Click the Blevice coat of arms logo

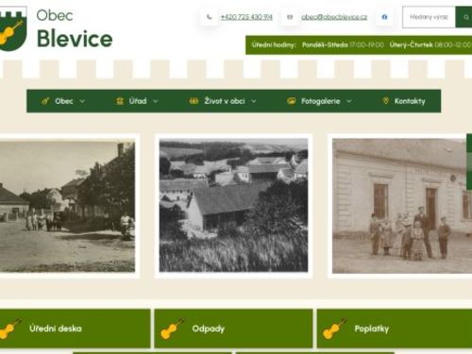12,29
